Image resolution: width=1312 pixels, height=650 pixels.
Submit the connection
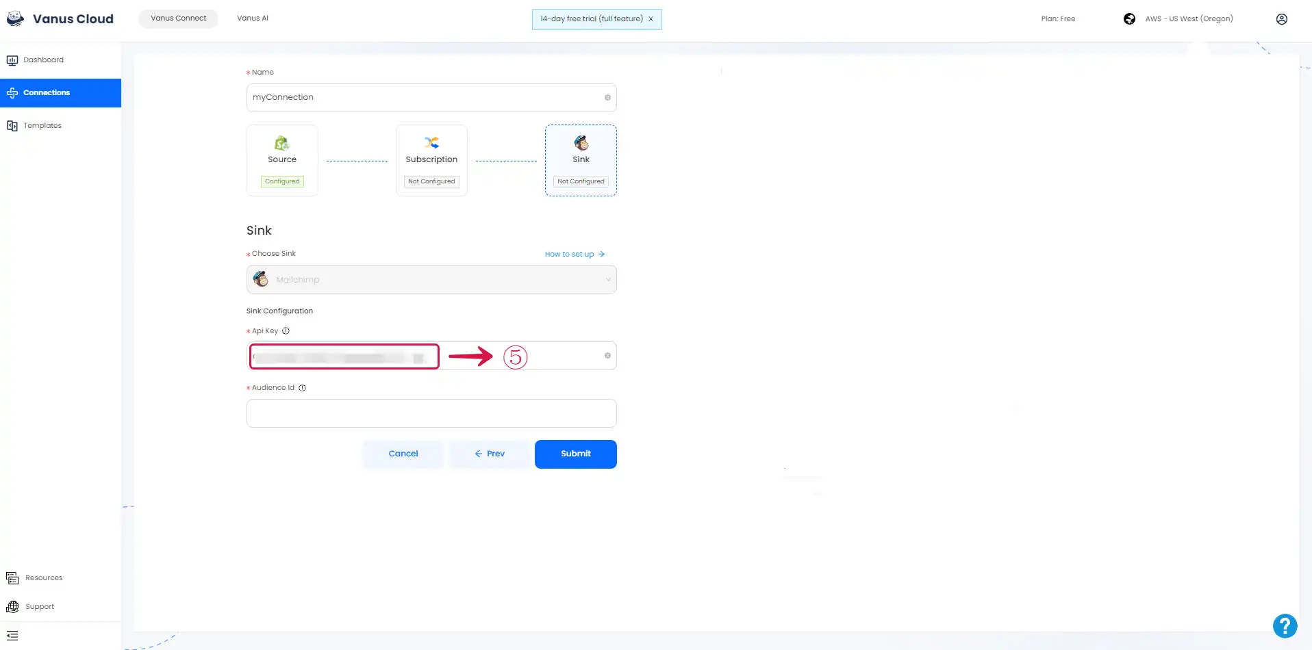(x=576, y=454)
